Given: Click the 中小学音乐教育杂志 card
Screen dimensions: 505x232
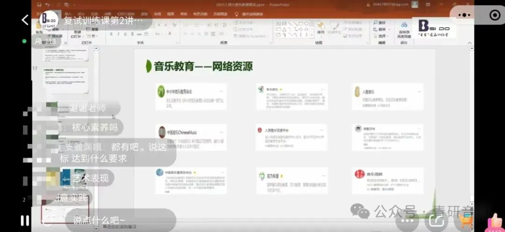Looking at the screenshot, I should (x=191, y=97).
